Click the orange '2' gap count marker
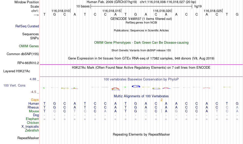The height and width of the screenshot is (144, 243). 161,100
